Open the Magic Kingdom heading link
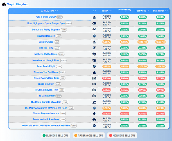Image resolution: width=172 pixels, height=141 pixels. pos(17,4)
